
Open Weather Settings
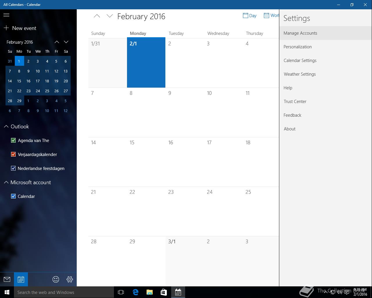[x=325, y=74]
